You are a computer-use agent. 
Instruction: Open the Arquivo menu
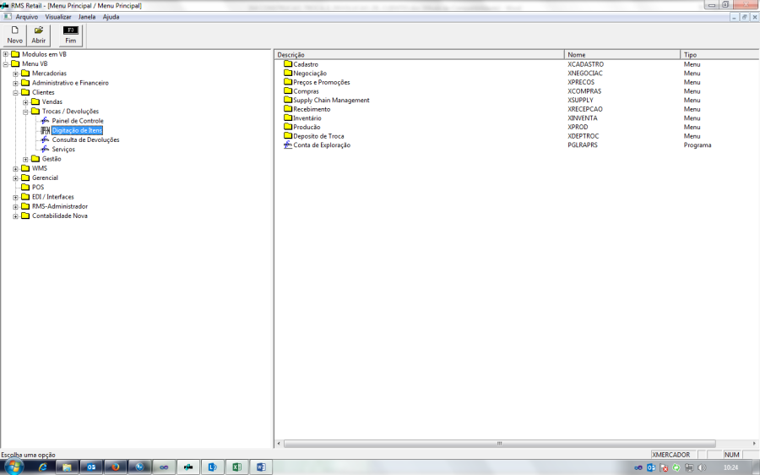pos(27,17)
